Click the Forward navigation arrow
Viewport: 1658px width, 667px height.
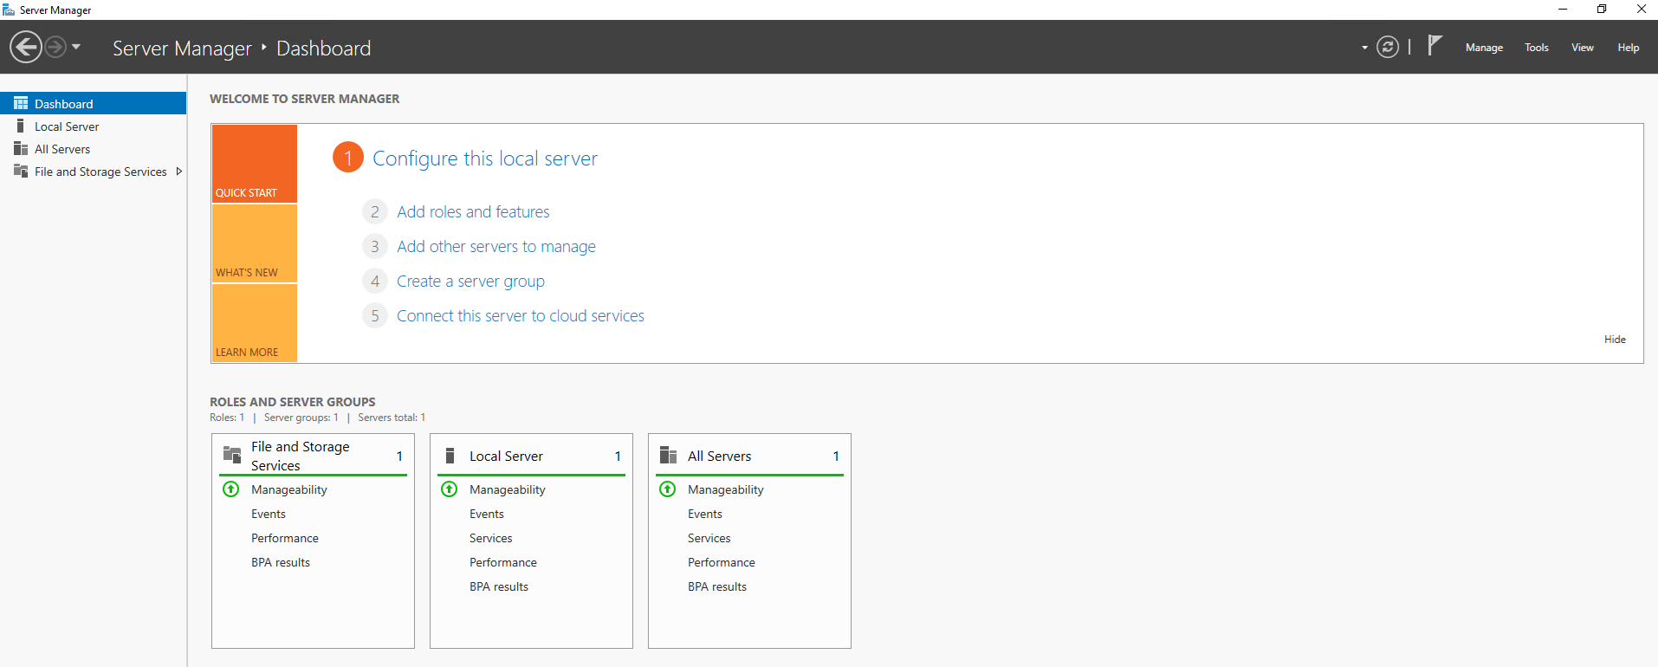coord(55,47)
